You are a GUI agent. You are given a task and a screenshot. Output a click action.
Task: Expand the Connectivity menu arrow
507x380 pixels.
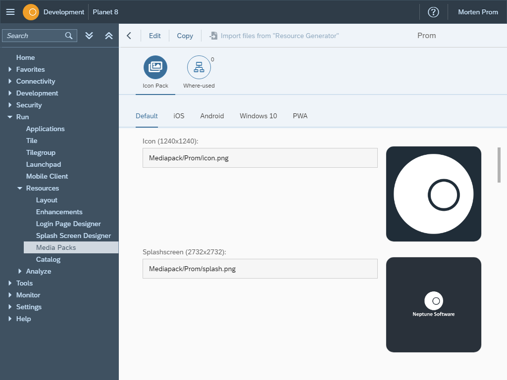coord(10,81)
